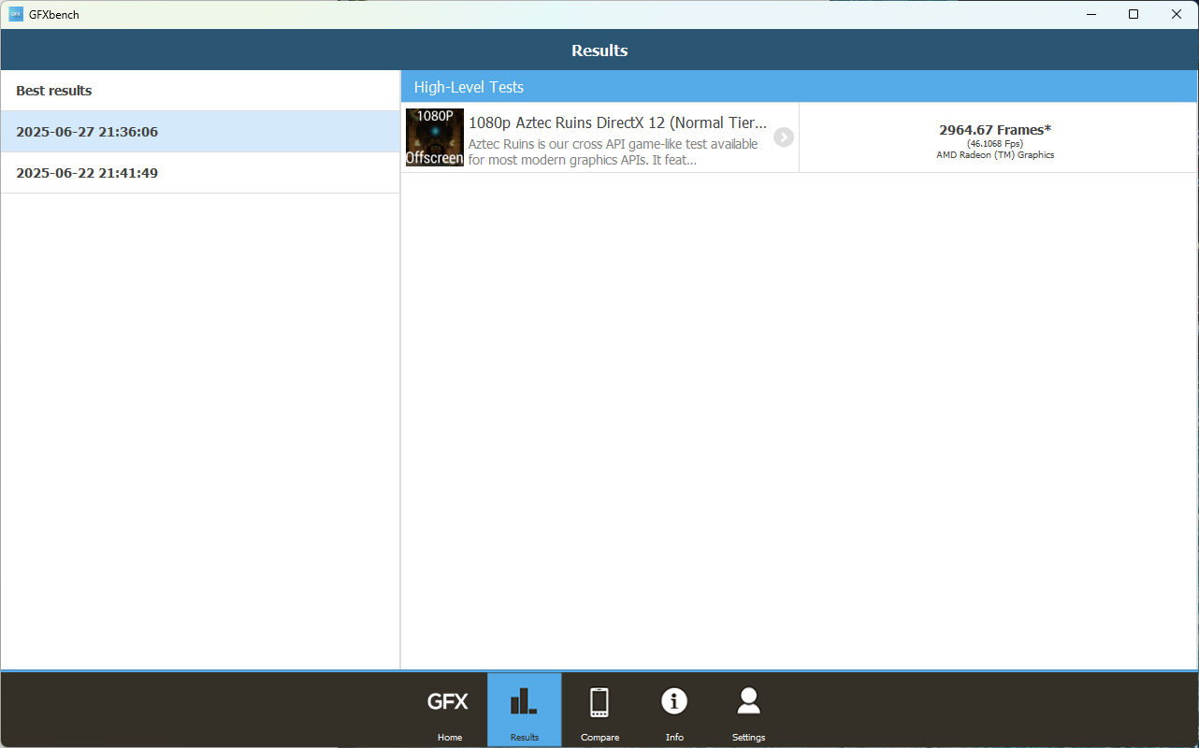The image size is (1199, 748).
Task: Click the High-Level Tests header
Action: 468,86
